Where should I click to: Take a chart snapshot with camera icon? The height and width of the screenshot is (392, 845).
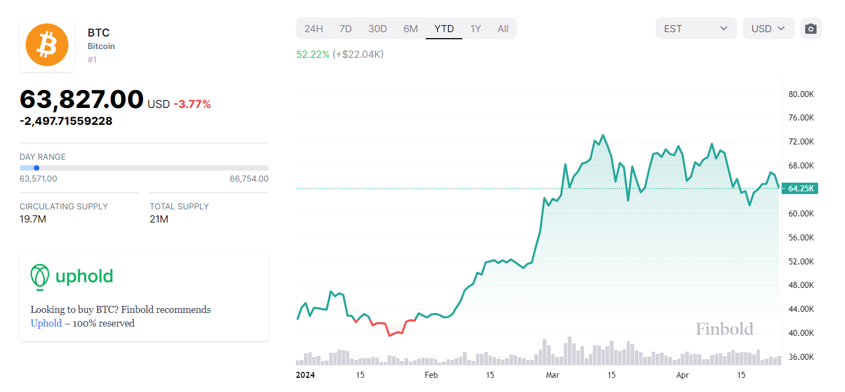point(811,29)
